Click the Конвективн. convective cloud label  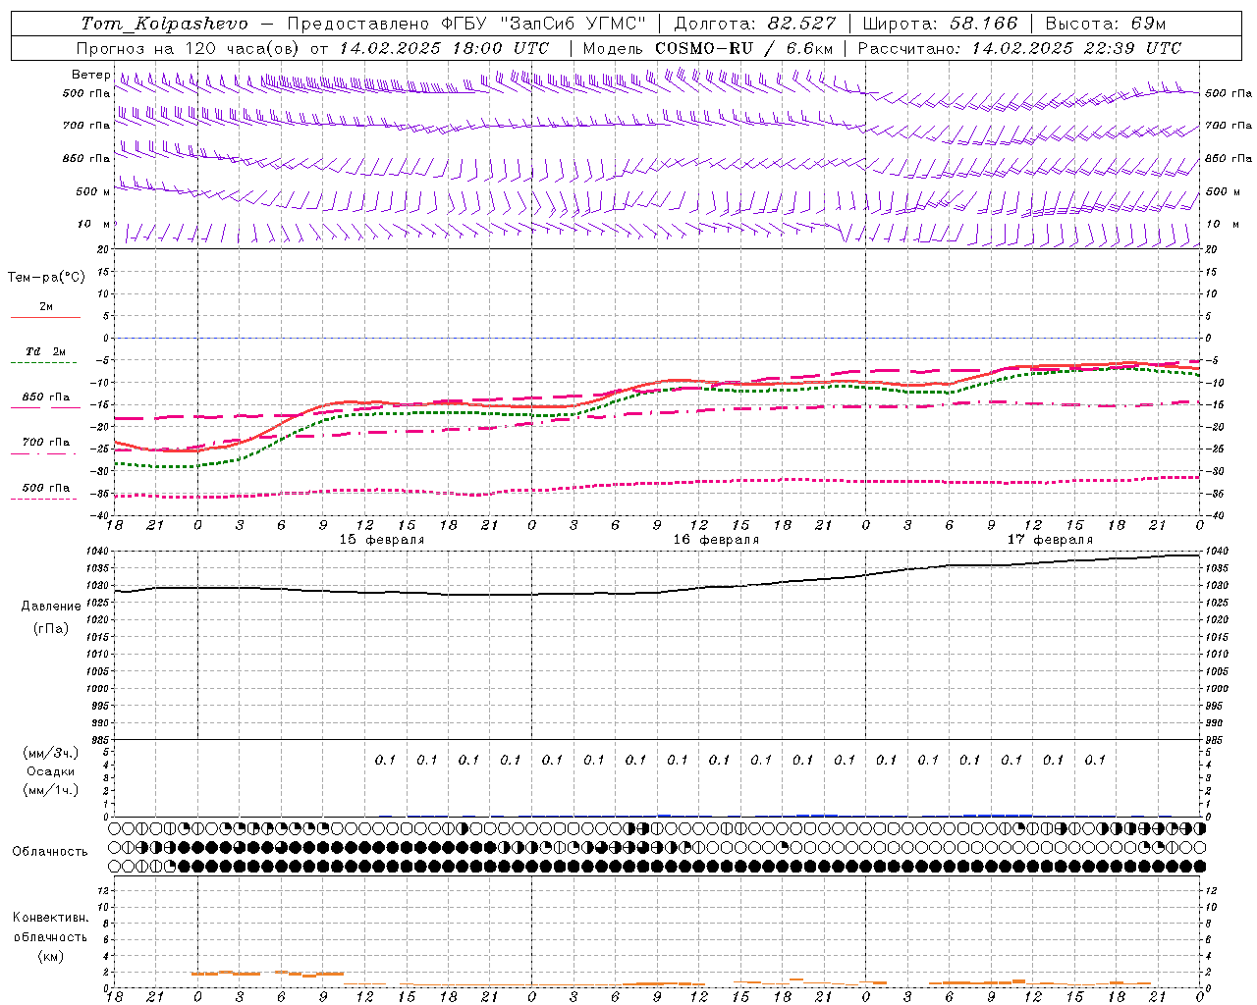pyautogui.click(x=51, y=918)
